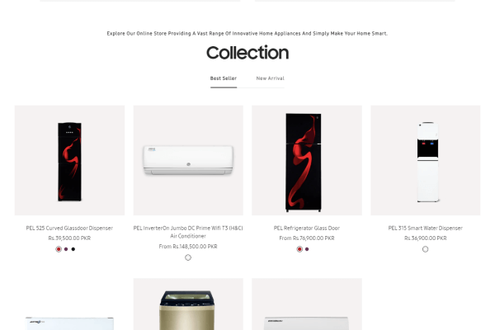Click PEL Refrigerator Glass Door title link
Screen dimensions: 495x330
[x=307, y=228]
